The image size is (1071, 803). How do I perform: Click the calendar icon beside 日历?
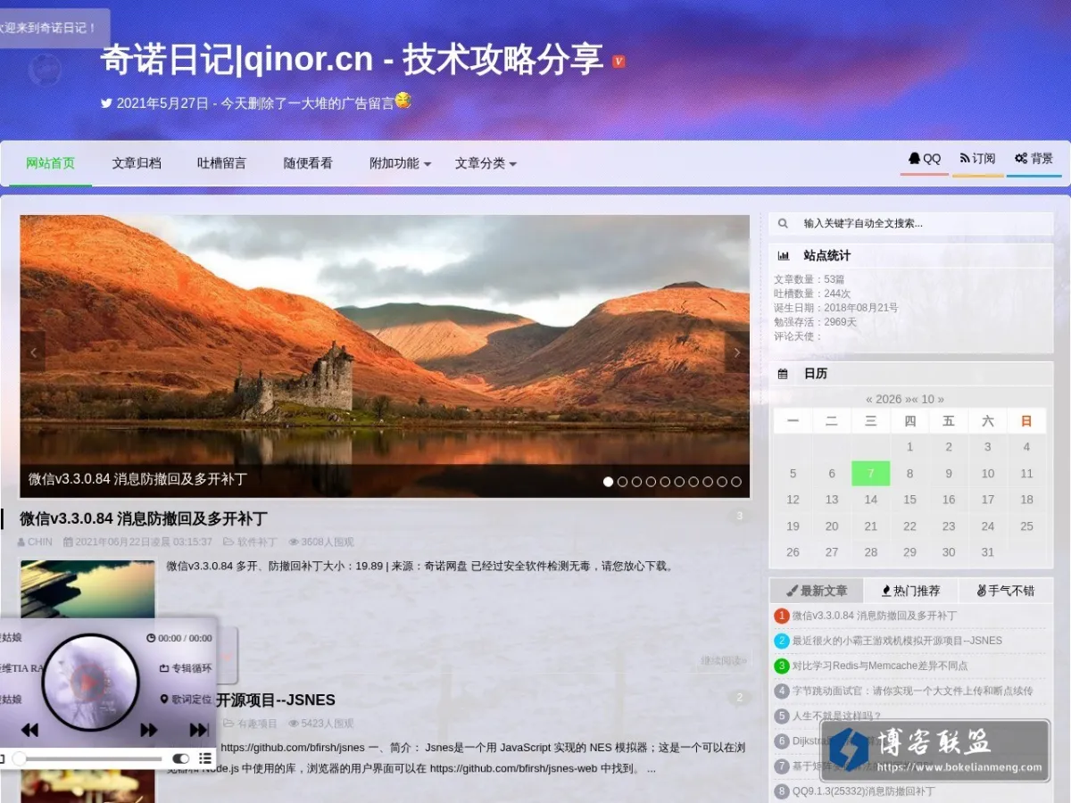tap(783, 374)
